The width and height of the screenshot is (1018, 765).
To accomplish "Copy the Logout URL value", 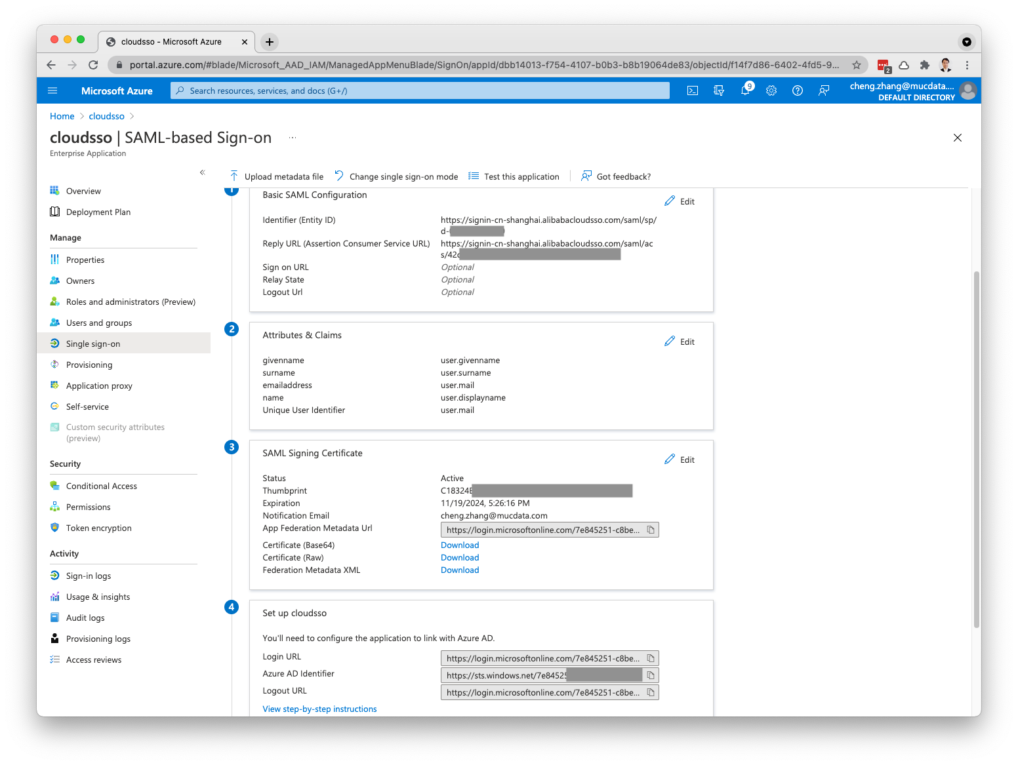I will pos(651,692).
